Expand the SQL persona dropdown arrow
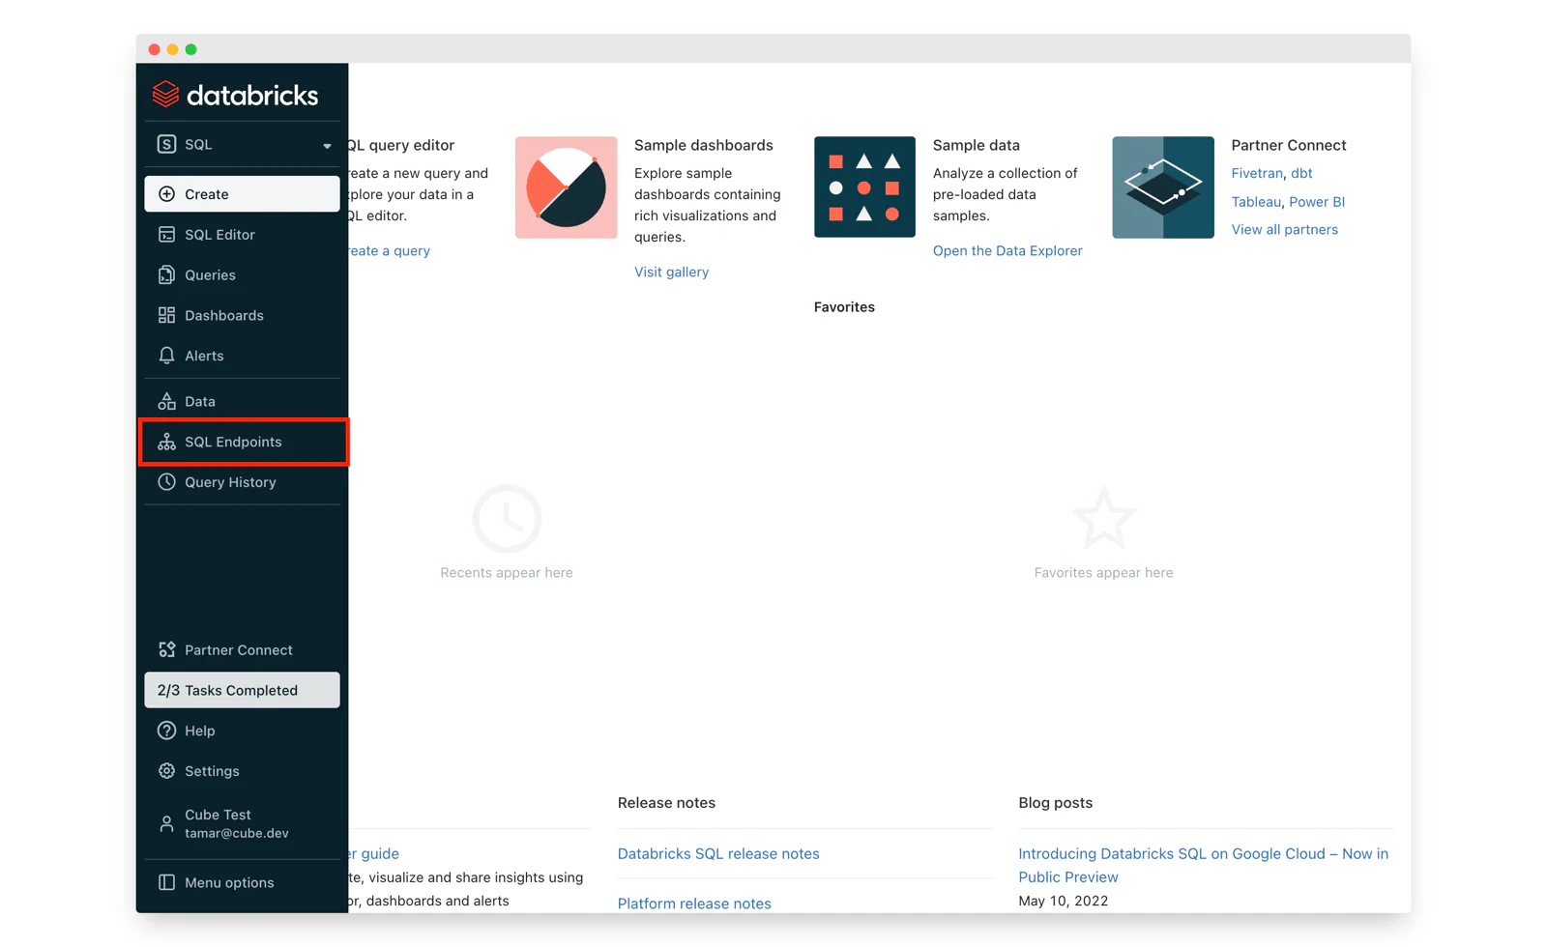The height and width of the screenshot is (947, 1547). (x=327, y=146)
